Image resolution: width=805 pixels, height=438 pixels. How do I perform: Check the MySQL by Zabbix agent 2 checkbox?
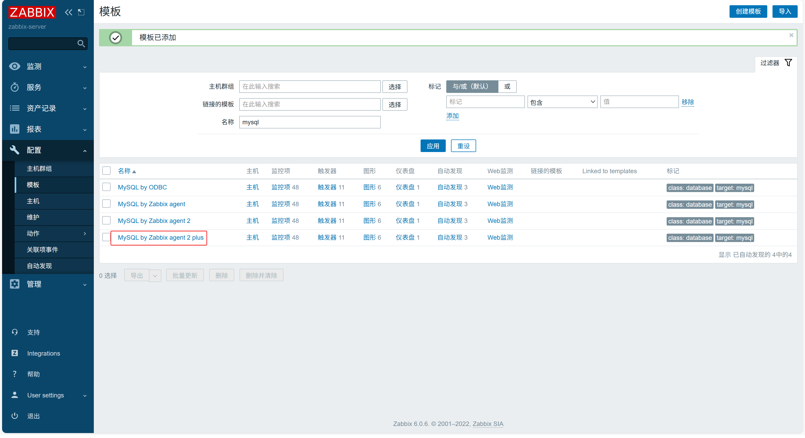pos(106,220)
